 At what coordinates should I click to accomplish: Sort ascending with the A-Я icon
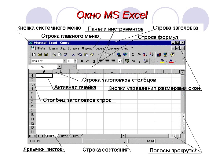click(x=145, y=54)
